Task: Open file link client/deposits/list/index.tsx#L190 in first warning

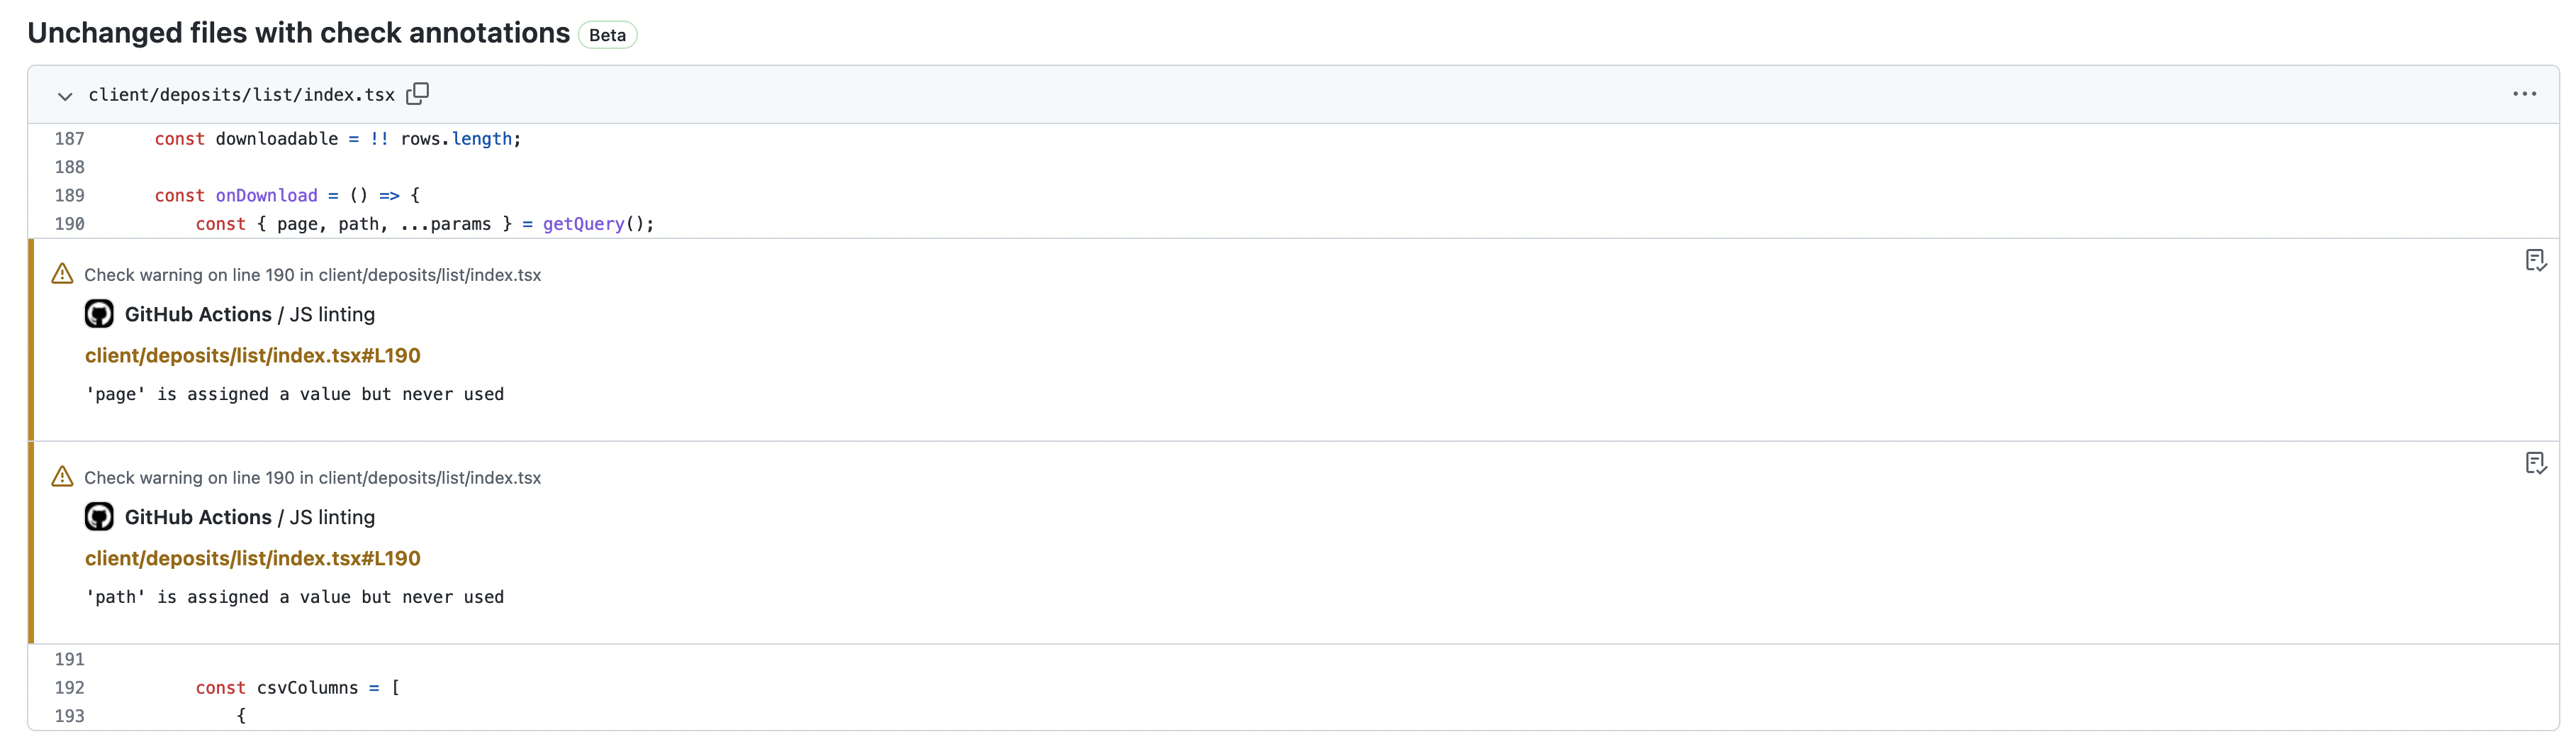Action: click(252, 355)
